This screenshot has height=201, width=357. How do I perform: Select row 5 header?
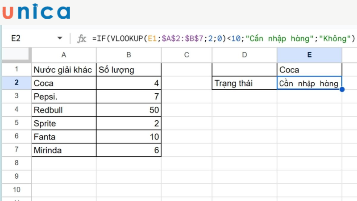(17, 123)
